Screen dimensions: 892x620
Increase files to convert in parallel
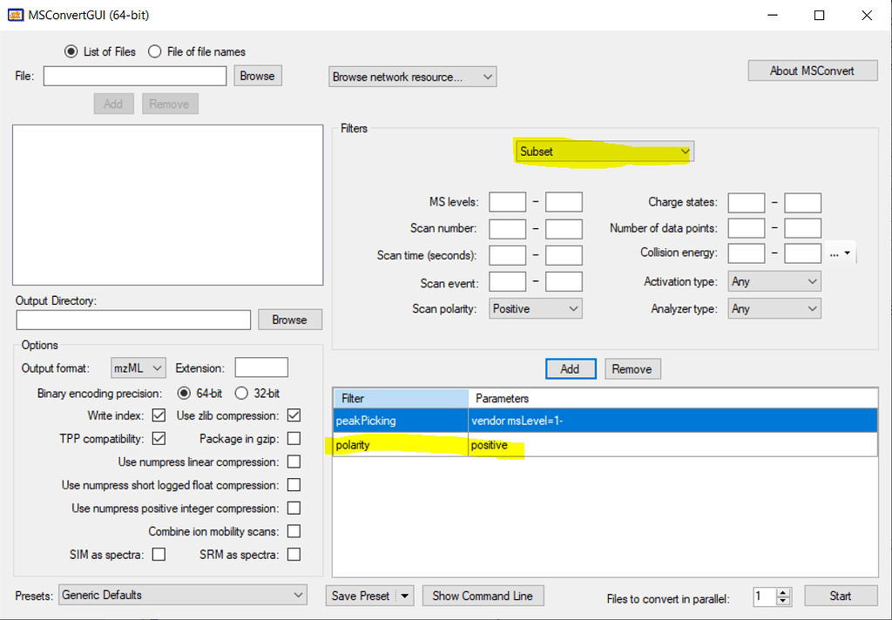pos(784,592)
